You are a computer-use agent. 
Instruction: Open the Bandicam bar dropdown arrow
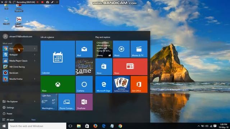coord(2,2)
